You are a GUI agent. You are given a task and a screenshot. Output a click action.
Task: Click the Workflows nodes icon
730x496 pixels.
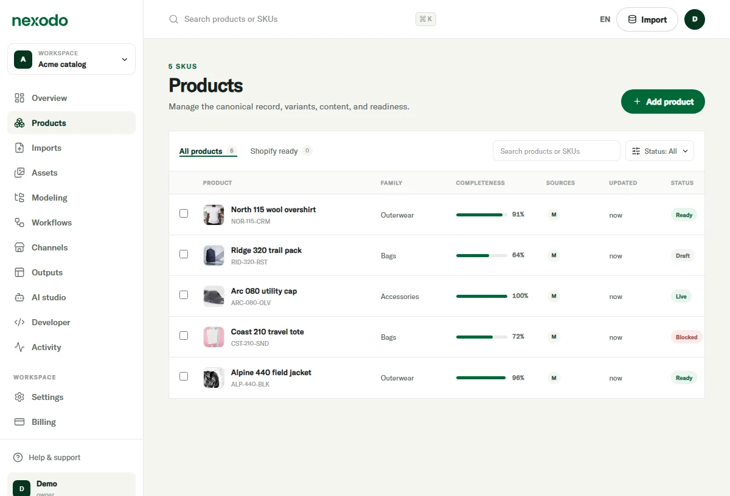[x=19, y=222]
